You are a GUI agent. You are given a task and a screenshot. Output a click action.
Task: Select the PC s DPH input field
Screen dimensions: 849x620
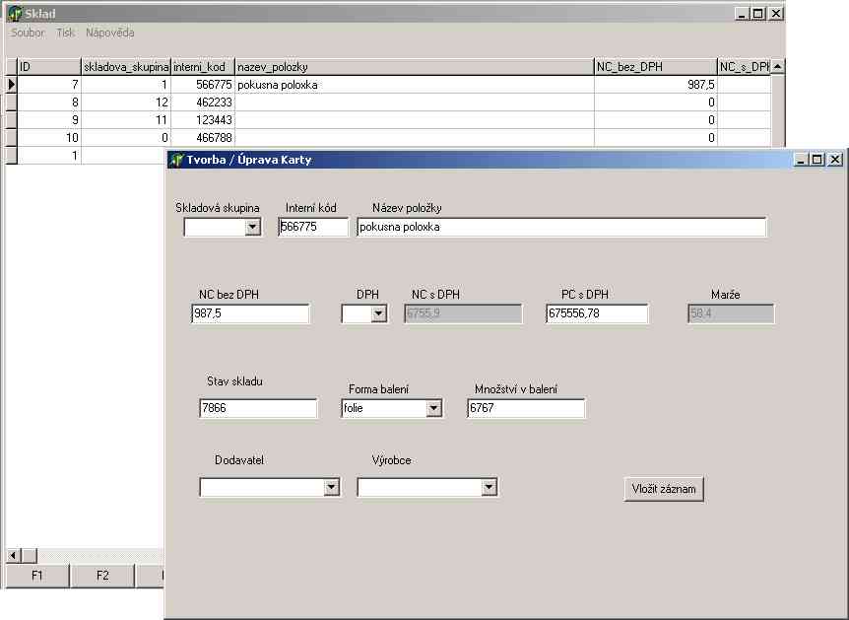[x=597, y=313]
